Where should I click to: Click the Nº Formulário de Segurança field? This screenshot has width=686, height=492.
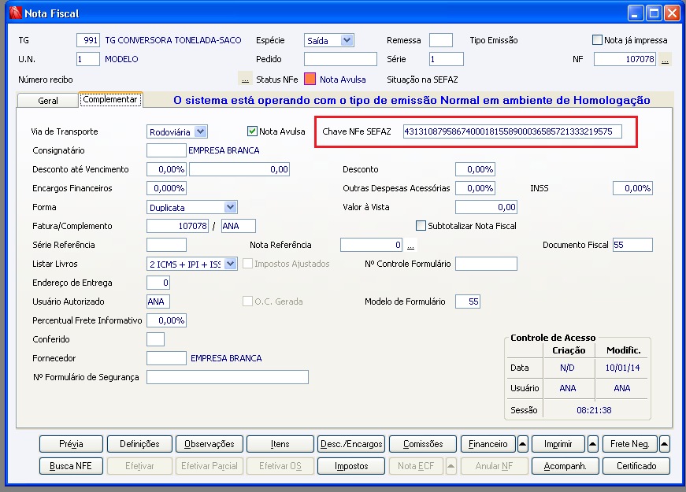228,377
